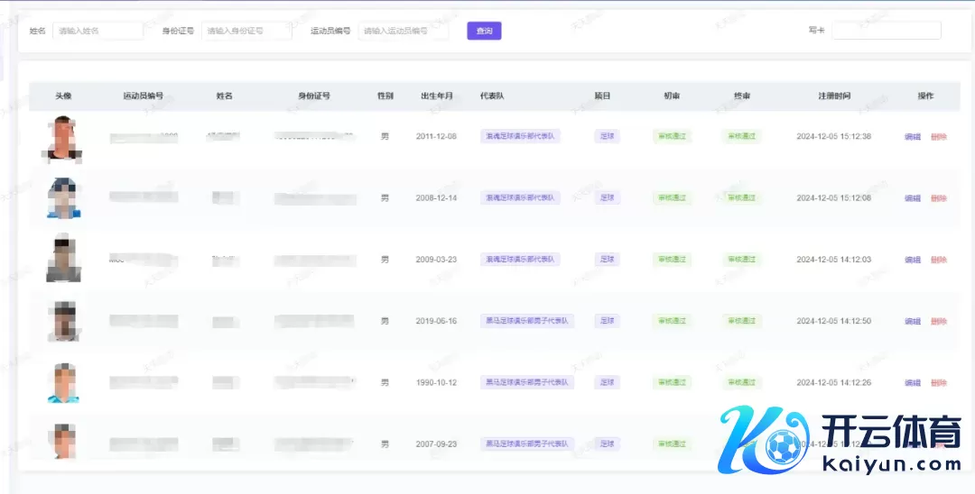Click 终审 审核通过 tag for 2019-06-16 athlete

pos(741,321)
